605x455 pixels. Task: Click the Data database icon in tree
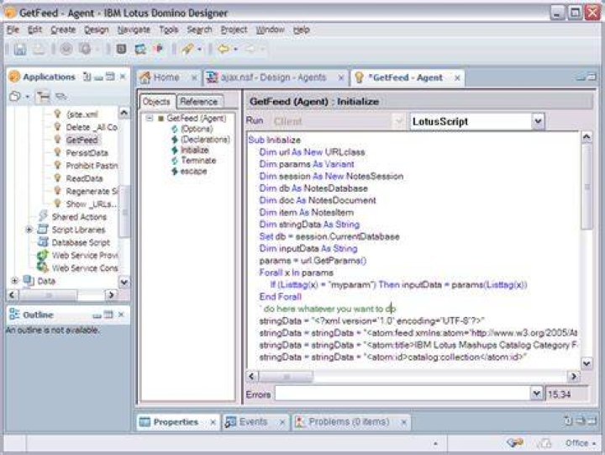[29, 281]
